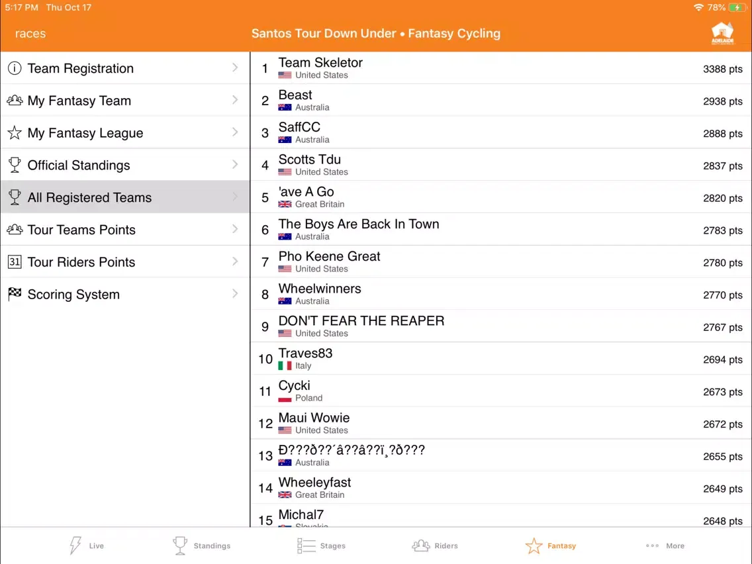Click the Polish flag under Cycki
This screenshot has height=564, width=752.
[x=285, y=398]
